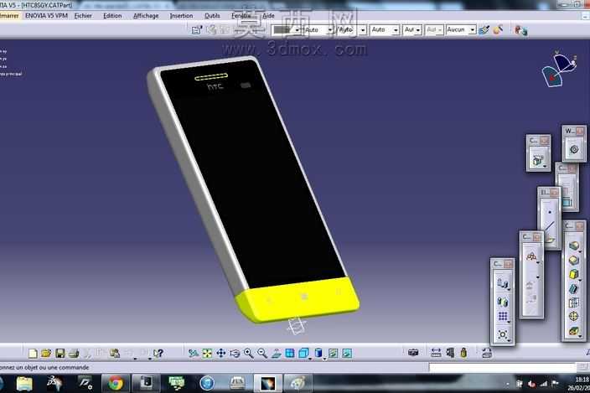The width and height of the screenshot is (590, 393).
Task: Click the Swap visible space icon
Action: click(347, 353)
